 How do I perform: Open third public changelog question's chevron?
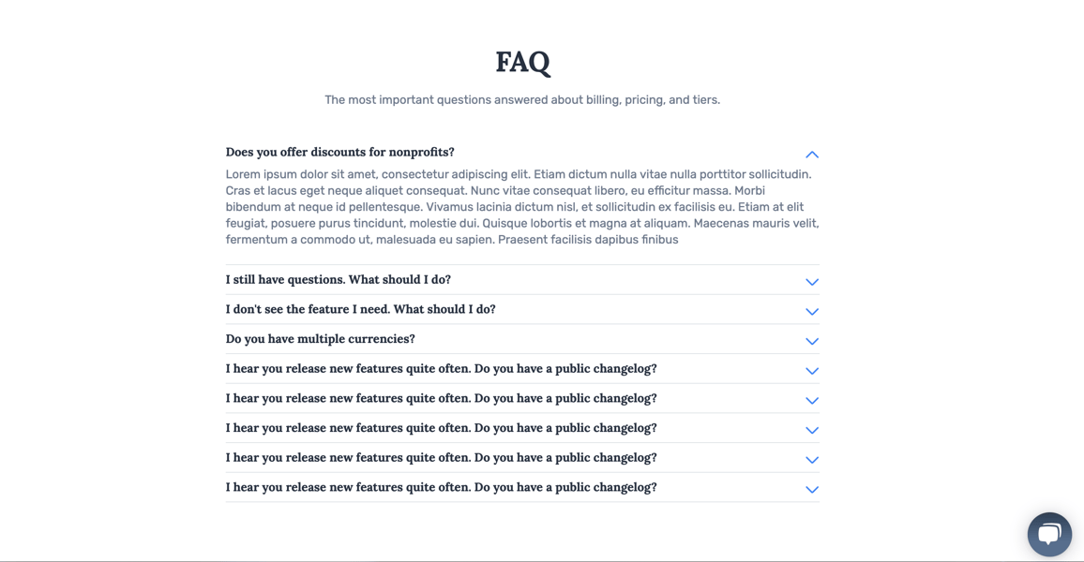(x=812, y=430)
